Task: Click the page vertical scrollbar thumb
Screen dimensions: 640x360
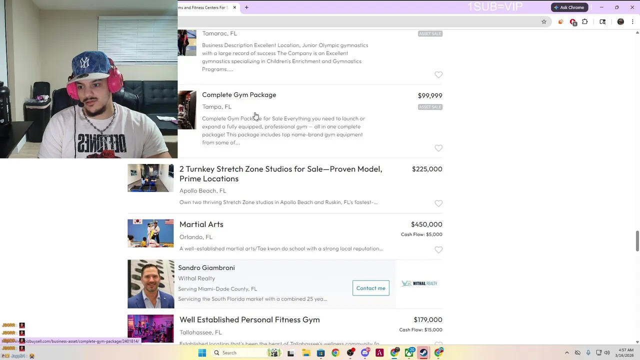Action: [x=637, y=241]
